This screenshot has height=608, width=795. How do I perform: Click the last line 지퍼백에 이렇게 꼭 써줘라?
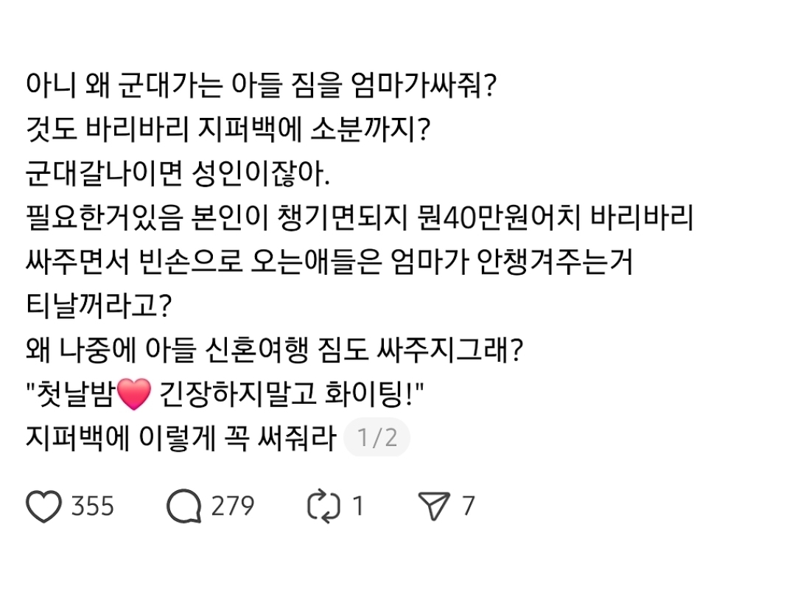tap(181, 438)
